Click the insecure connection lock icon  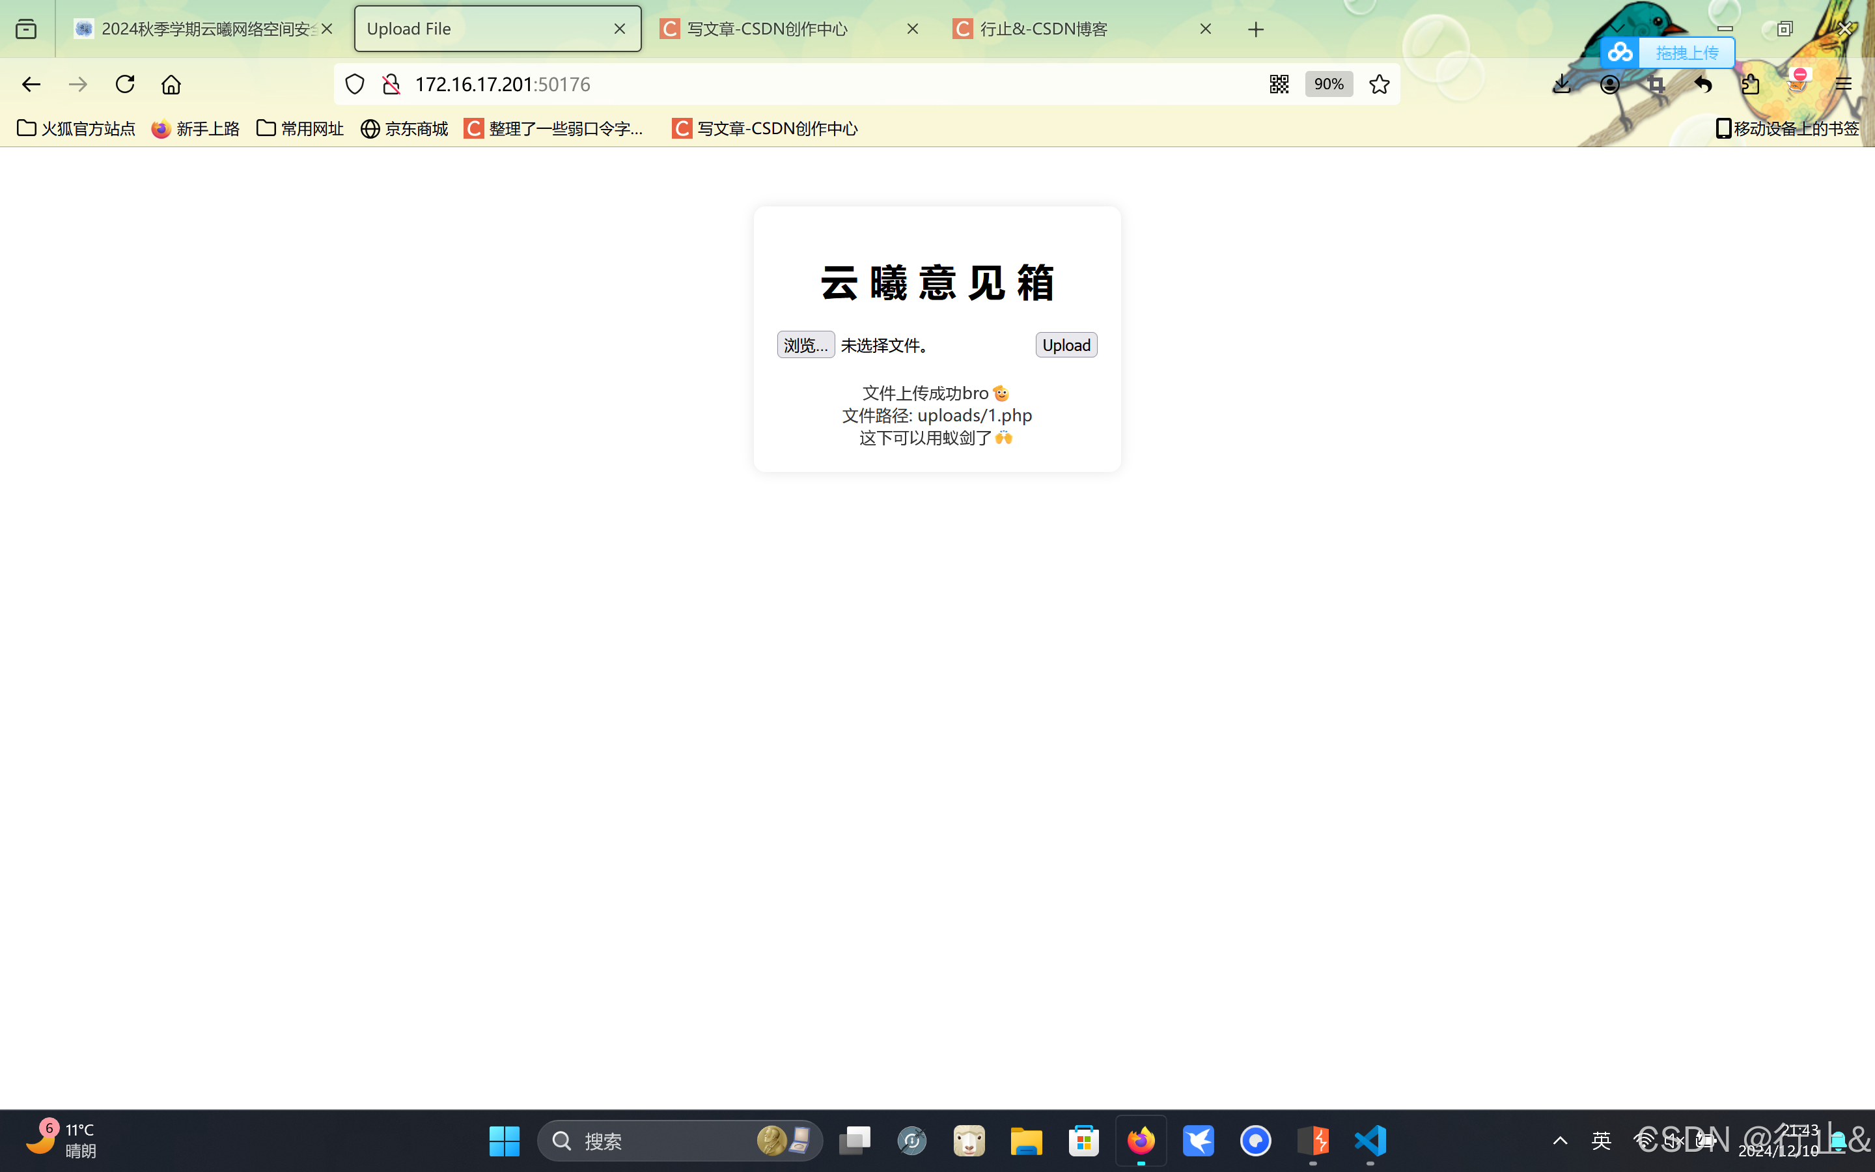(391, 85)
